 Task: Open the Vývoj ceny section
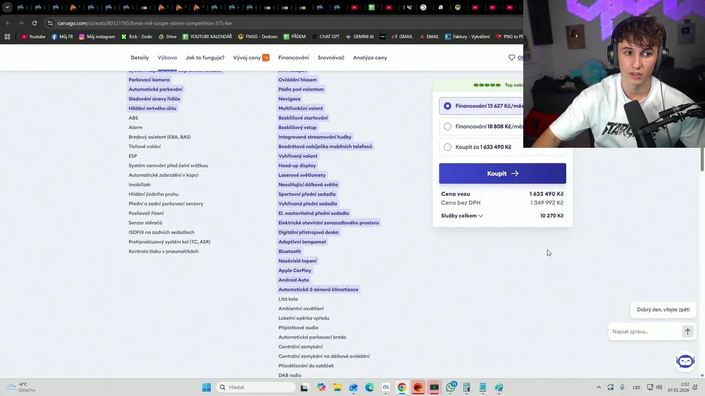[251, 58]
